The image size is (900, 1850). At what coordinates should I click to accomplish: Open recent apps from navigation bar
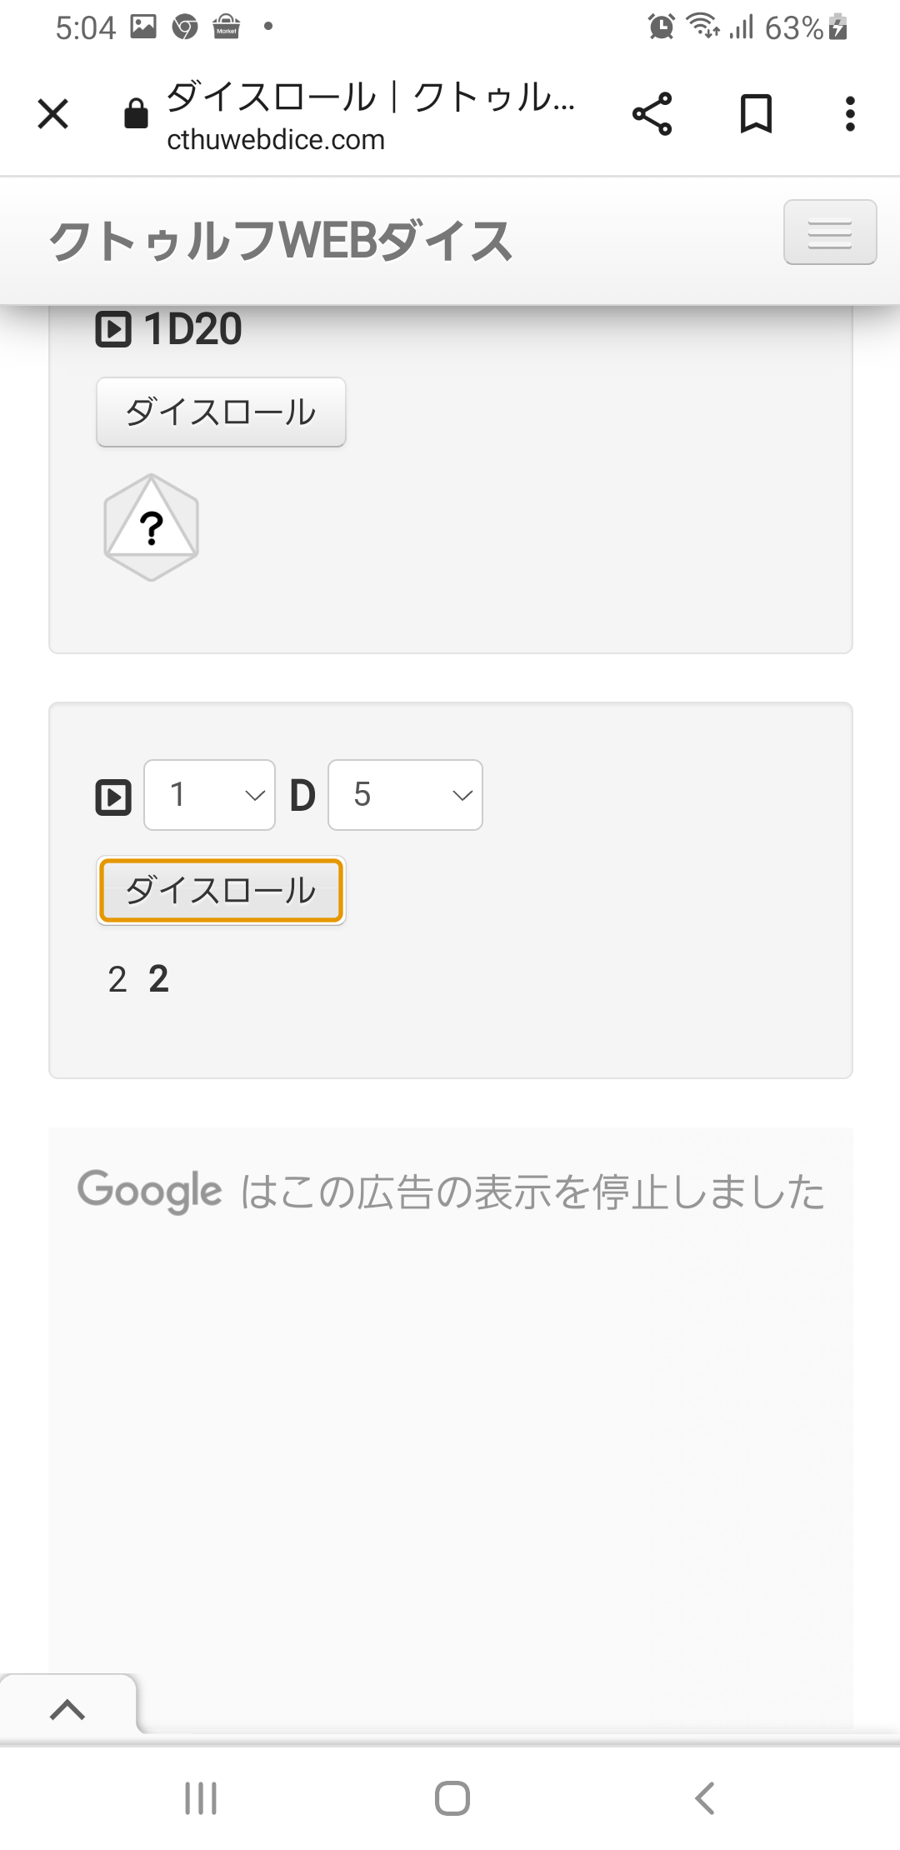201,1797
